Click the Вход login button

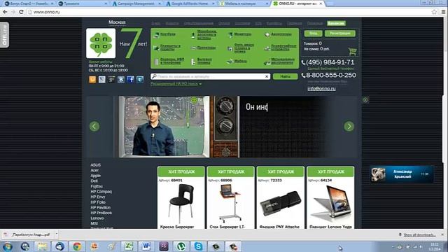click(x=313, y=34)
